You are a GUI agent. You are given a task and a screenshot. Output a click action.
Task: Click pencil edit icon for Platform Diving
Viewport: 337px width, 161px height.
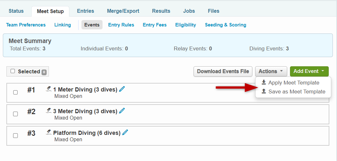click(x=125, y=132)
